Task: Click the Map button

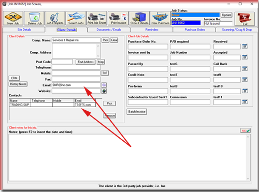Action: [101, 62]
